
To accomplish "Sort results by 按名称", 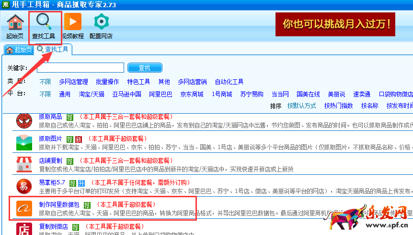I will click(370, 106).
